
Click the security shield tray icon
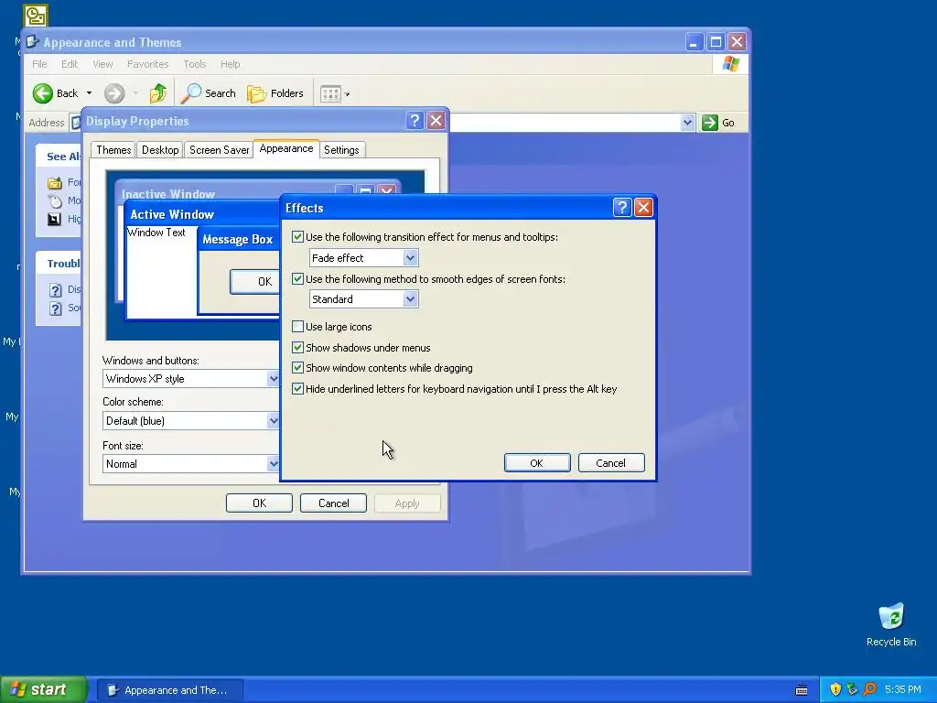click(835, 689)
